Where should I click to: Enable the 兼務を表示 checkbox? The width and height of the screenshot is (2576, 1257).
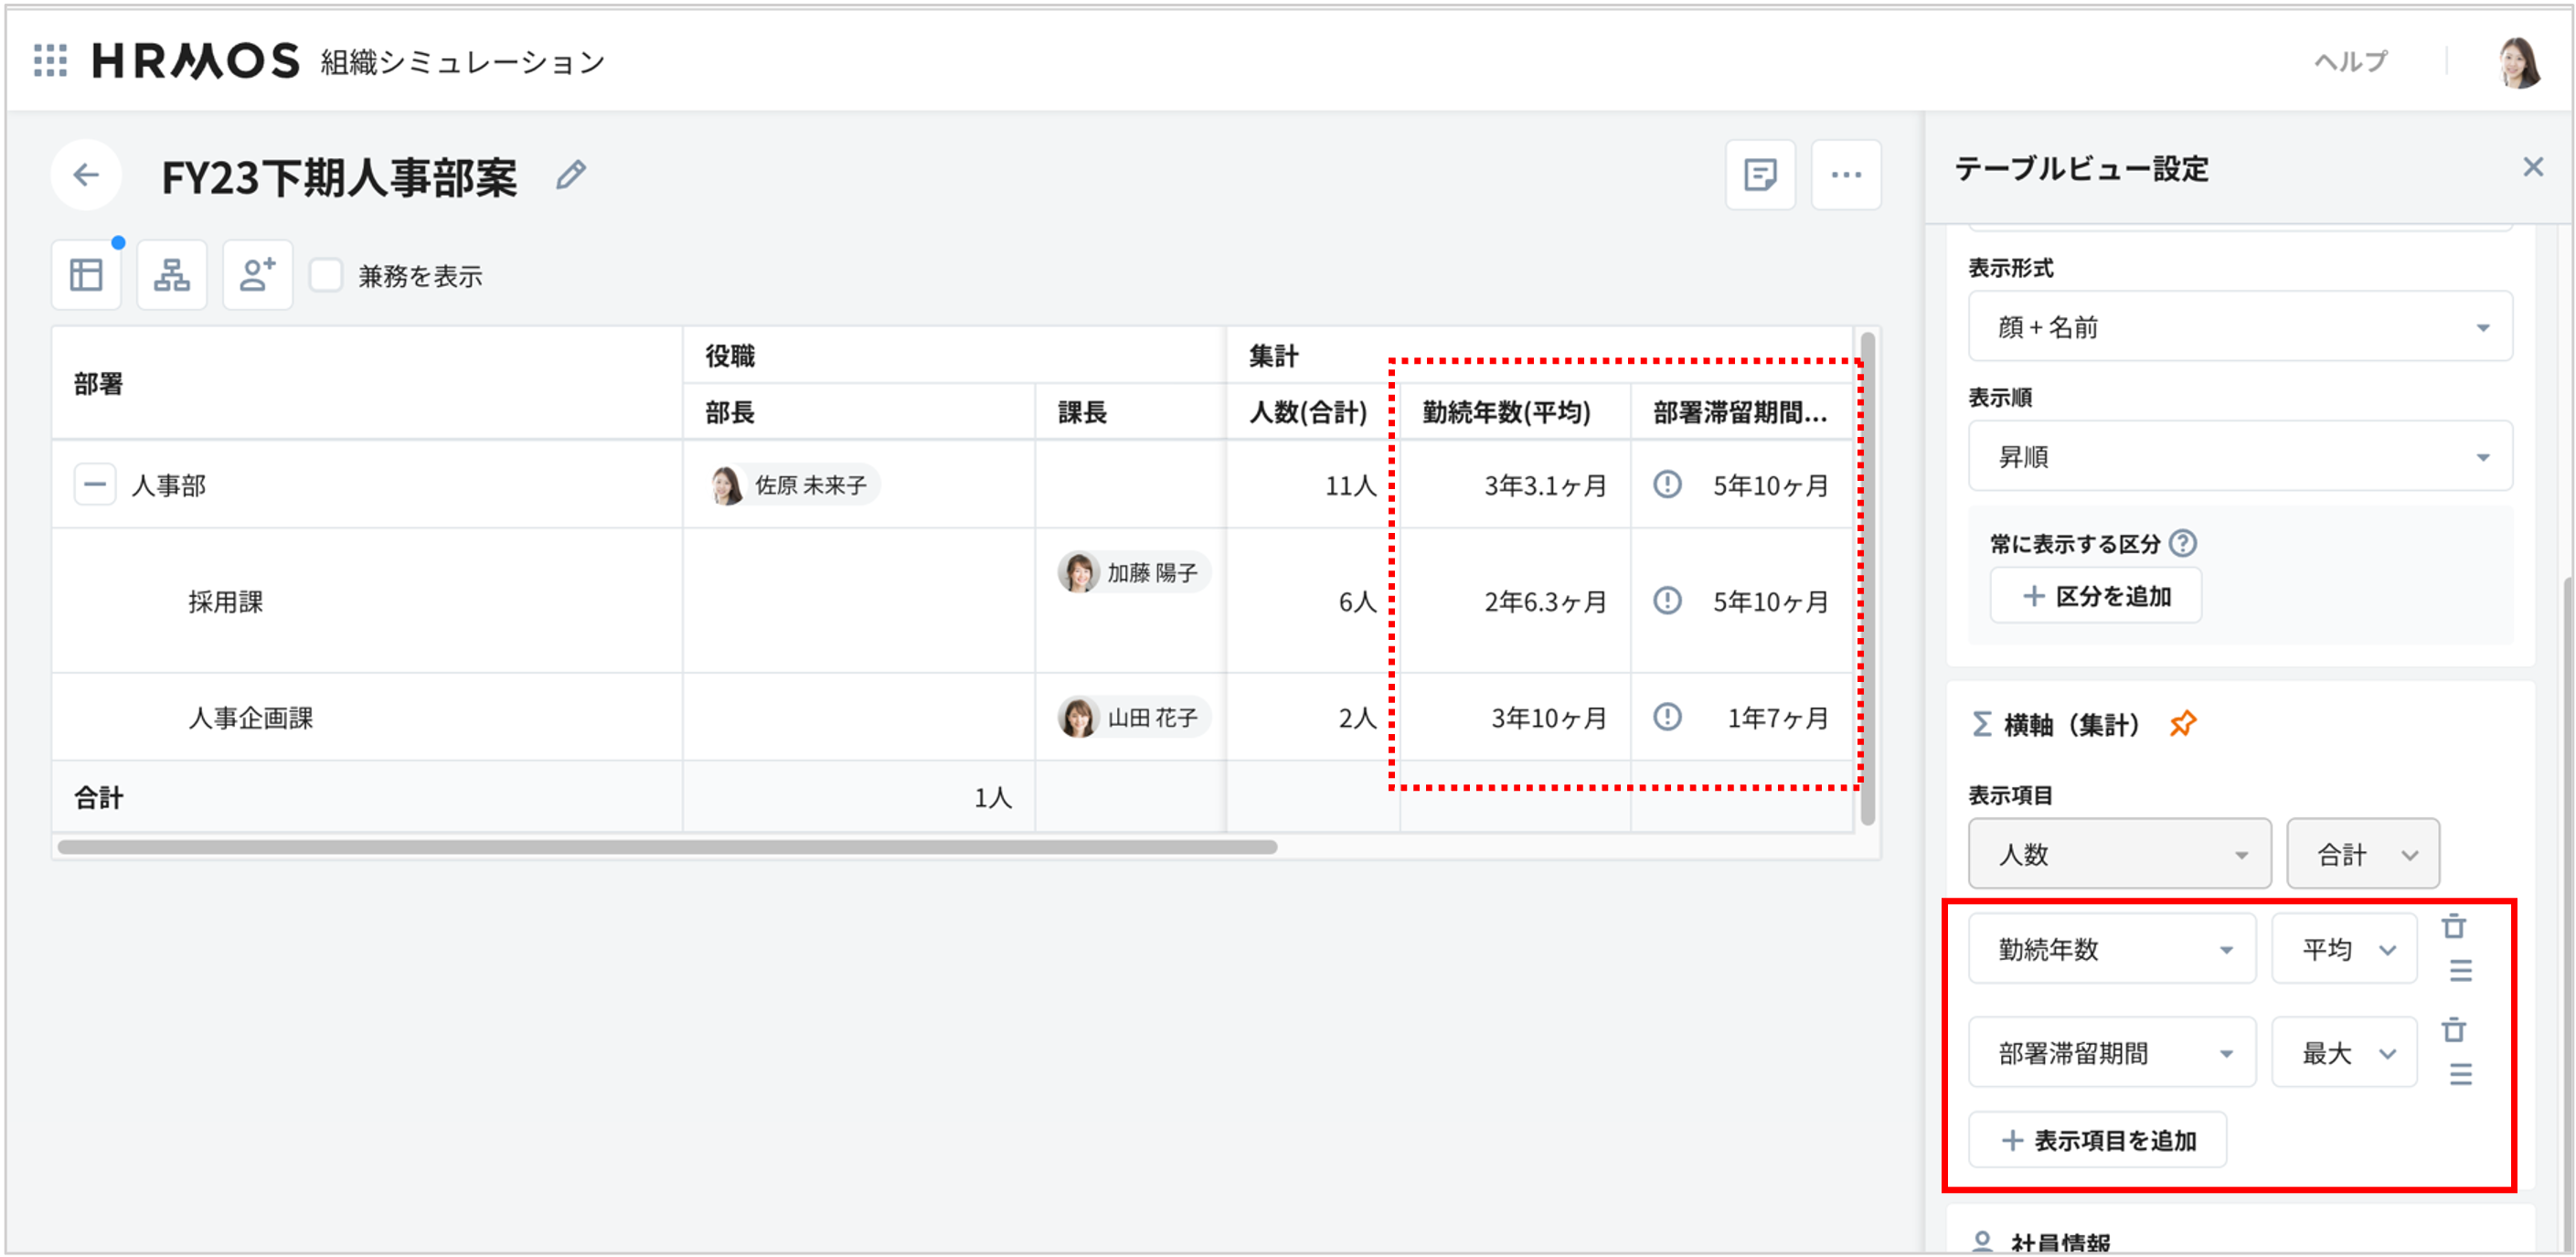[326, 274]
